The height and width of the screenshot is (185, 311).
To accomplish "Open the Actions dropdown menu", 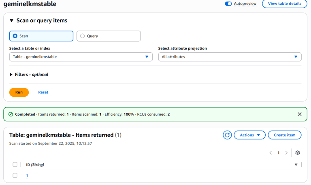I will pyautogui.click(x=250, y=135).
